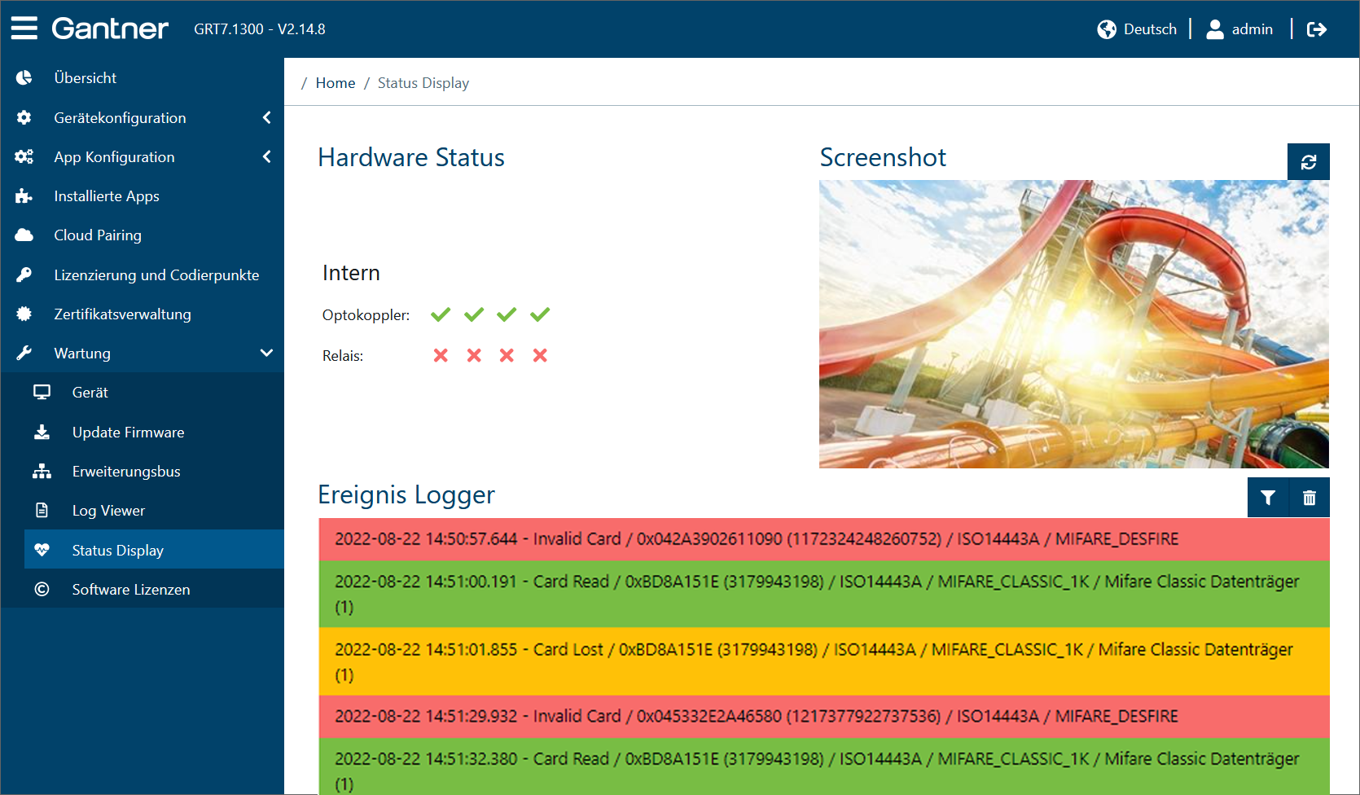Viewport: 1360px width, 795px height.
Task: Select the Status Display menu item
Action: click(x=154, y=550)
